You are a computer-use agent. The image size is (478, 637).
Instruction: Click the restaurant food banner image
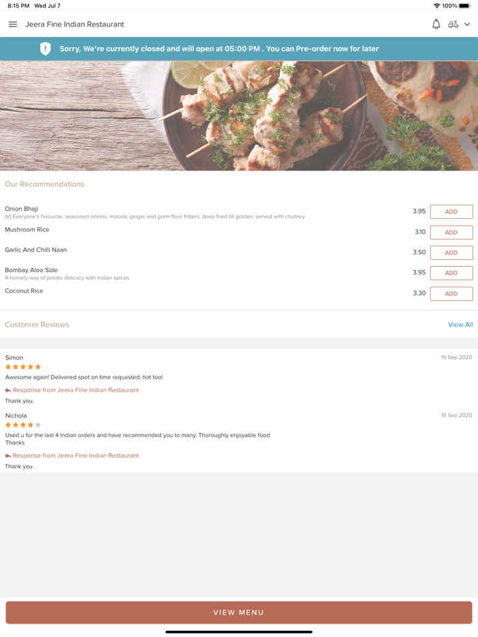239,116
